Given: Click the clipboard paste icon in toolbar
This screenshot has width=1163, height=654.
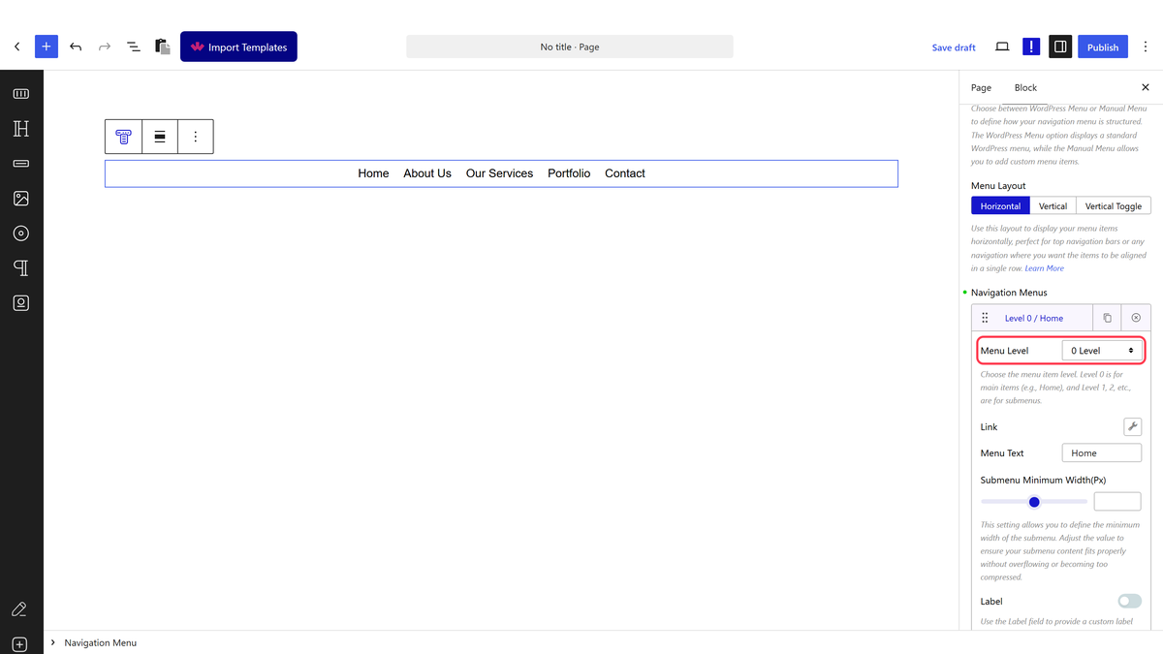Looking at the screenshot, I should pyautogui.click(x=163, y=47).
